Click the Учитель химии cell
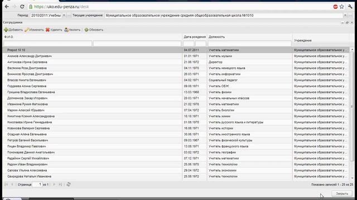357x200 pixels. (x=250, y=116)
